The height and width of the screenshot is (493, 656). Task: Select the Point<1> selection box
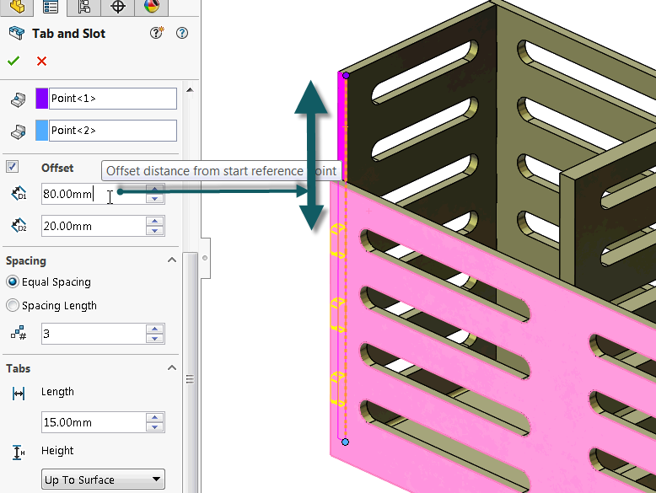coord(112,99)
